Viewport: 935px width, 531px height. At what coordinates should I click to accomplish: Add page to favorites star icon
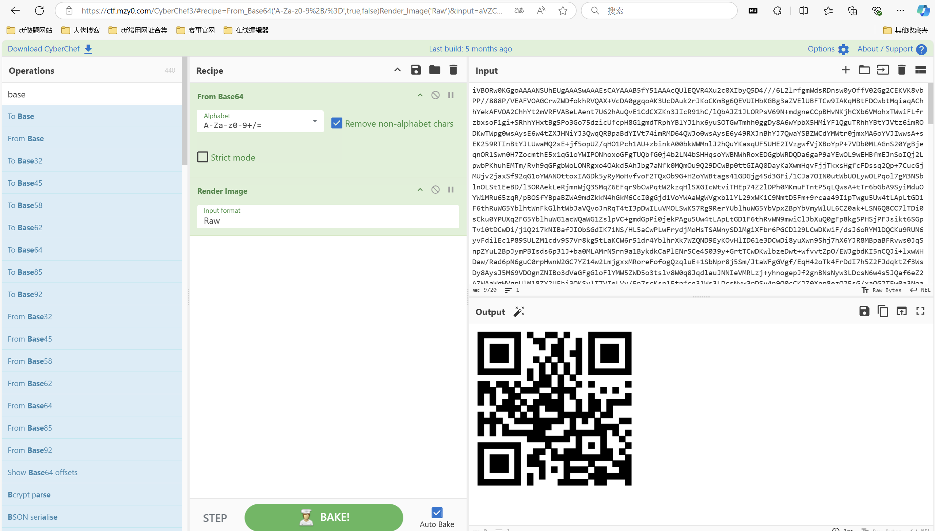click(563, 11)
